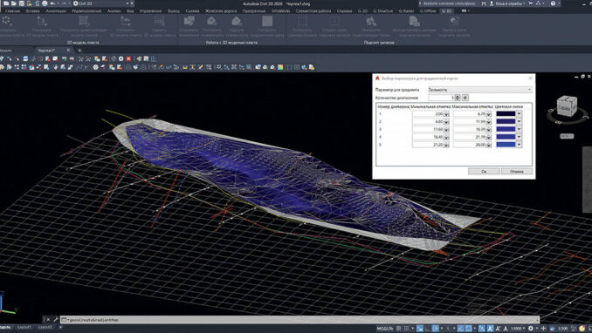Select the color swatch for range 3
Viewport: 592px width, 333px height.
[506, 129]
